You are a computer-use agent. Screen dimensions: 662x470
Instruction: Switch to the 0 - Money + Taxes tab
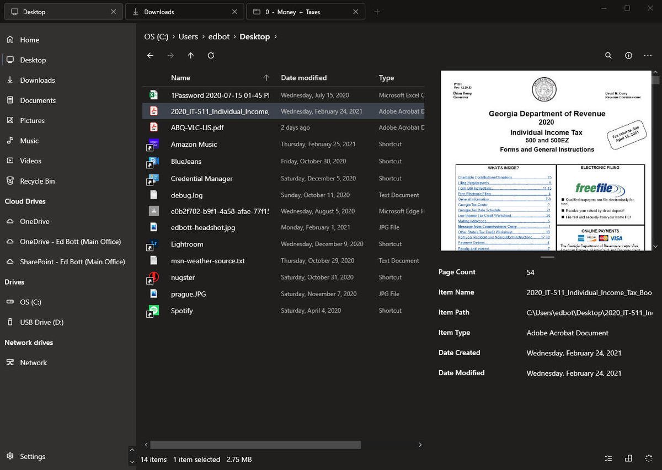300,12
